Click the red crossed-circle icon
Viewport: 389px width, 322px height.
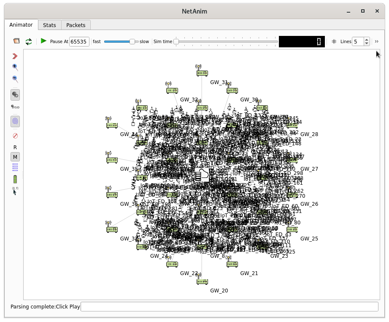(15, 136)
